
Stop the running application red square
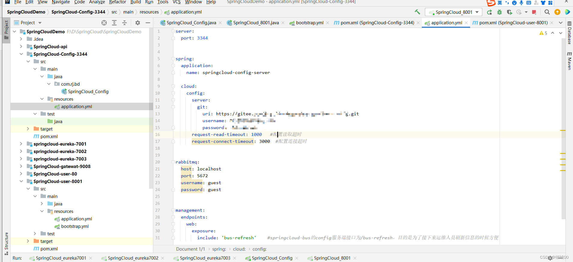pos(534,12)
